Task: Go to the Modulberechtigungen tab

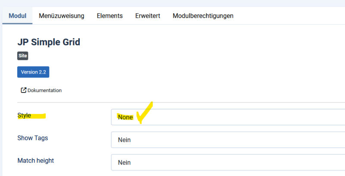Action: (203, 16)
